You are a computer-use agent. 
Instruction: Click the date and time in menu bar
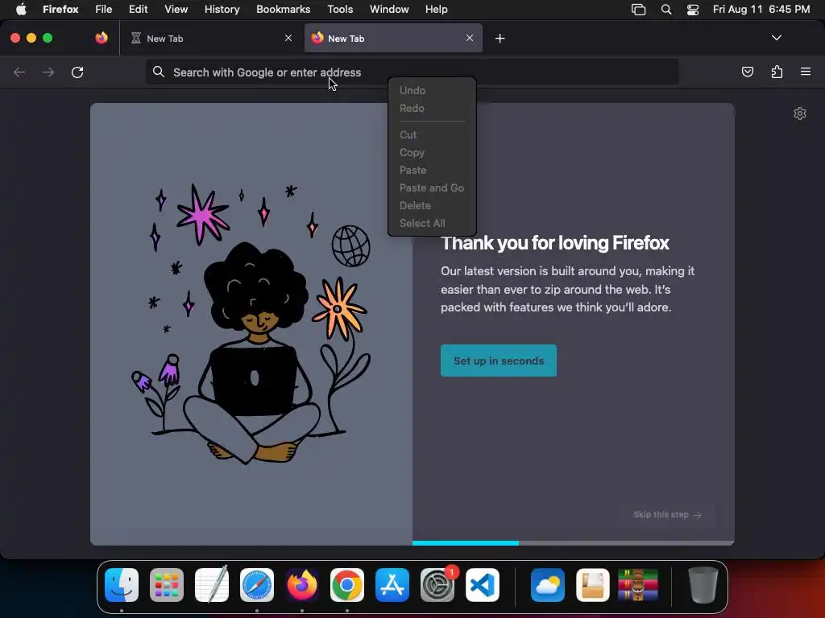[x=761, y=10]
